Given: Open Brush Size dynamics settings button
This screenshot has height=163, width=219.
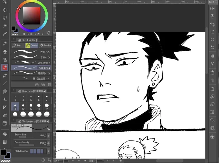Looking at the screenshot, I should click(x=48, y=136).
